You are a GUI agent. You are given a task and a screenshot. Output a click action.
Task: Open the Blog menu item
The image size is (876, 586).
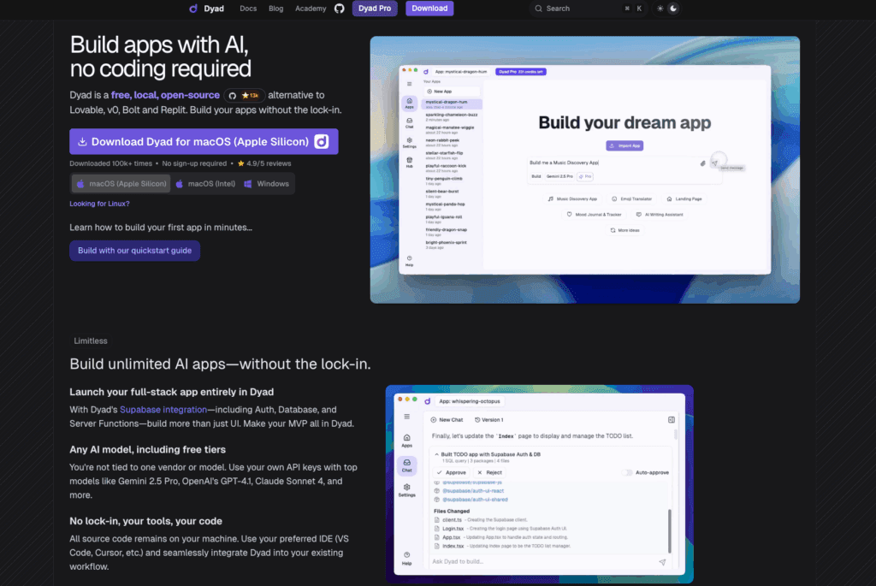276,9
